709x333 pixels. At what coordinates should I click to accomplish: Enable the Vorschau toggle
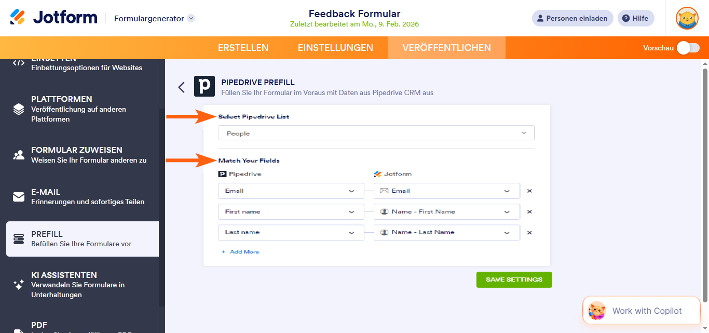[688, 47]
